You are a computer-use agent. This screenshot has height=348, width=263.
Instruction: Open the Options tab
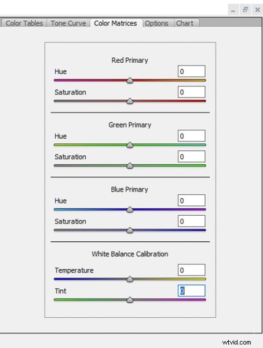[156, 23]
